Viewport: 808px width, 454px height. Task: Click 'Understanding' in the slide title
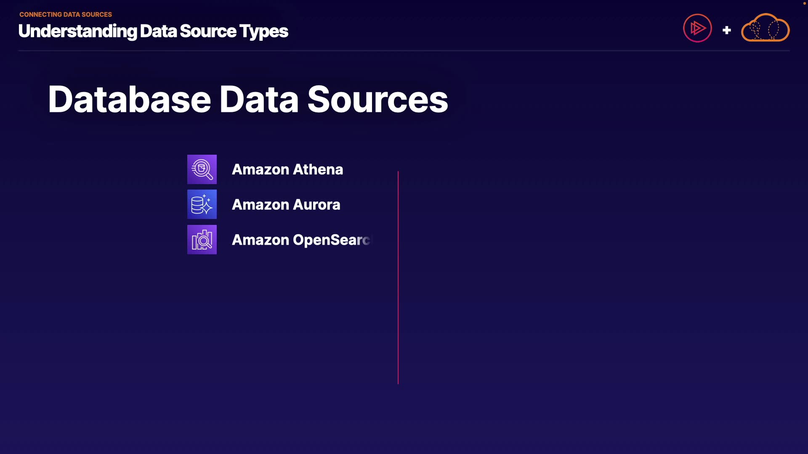77,31
